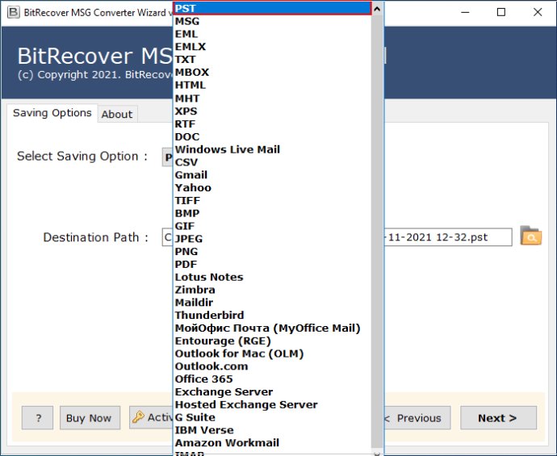Pick TIFF image format

click(273, 201)
